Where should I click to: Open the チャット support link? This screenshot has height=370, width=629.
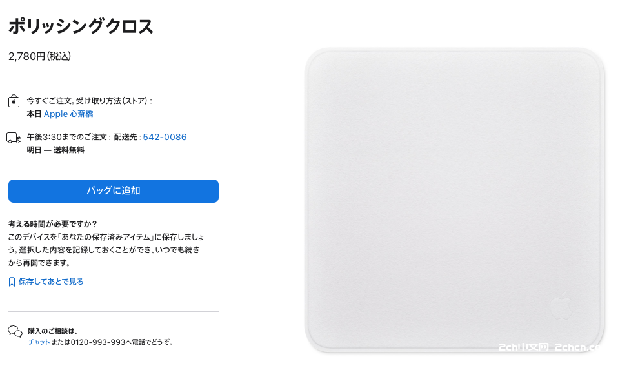(39, 342)
